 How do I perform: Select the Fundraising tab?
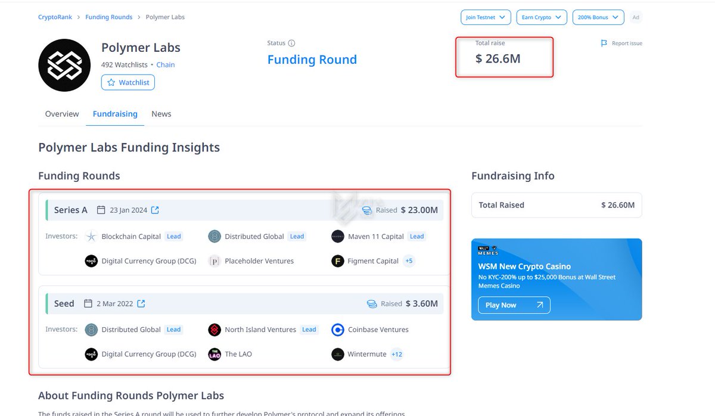[x=115, y=114]
